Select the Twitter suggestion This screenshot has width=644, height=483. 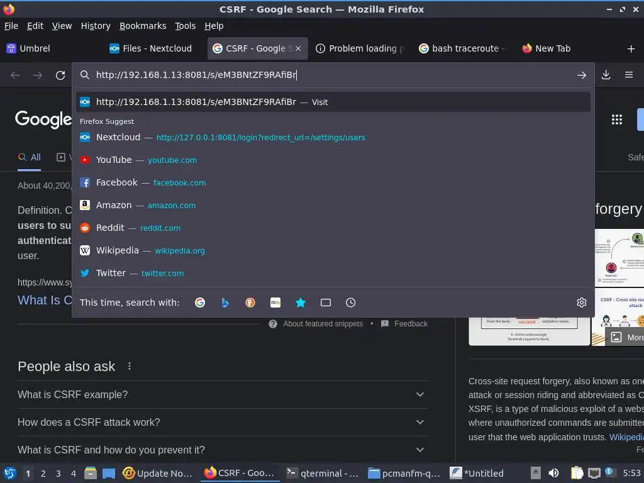[333, 273]
